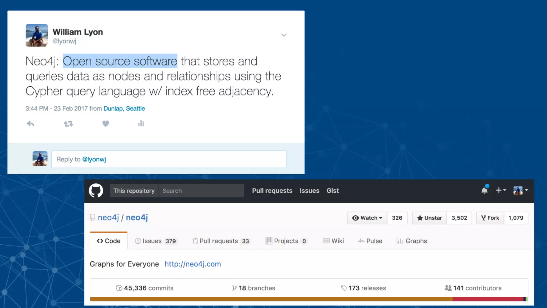Toggle the Unstar button
The image size is (547, 308).
click(x=429, y=218)
